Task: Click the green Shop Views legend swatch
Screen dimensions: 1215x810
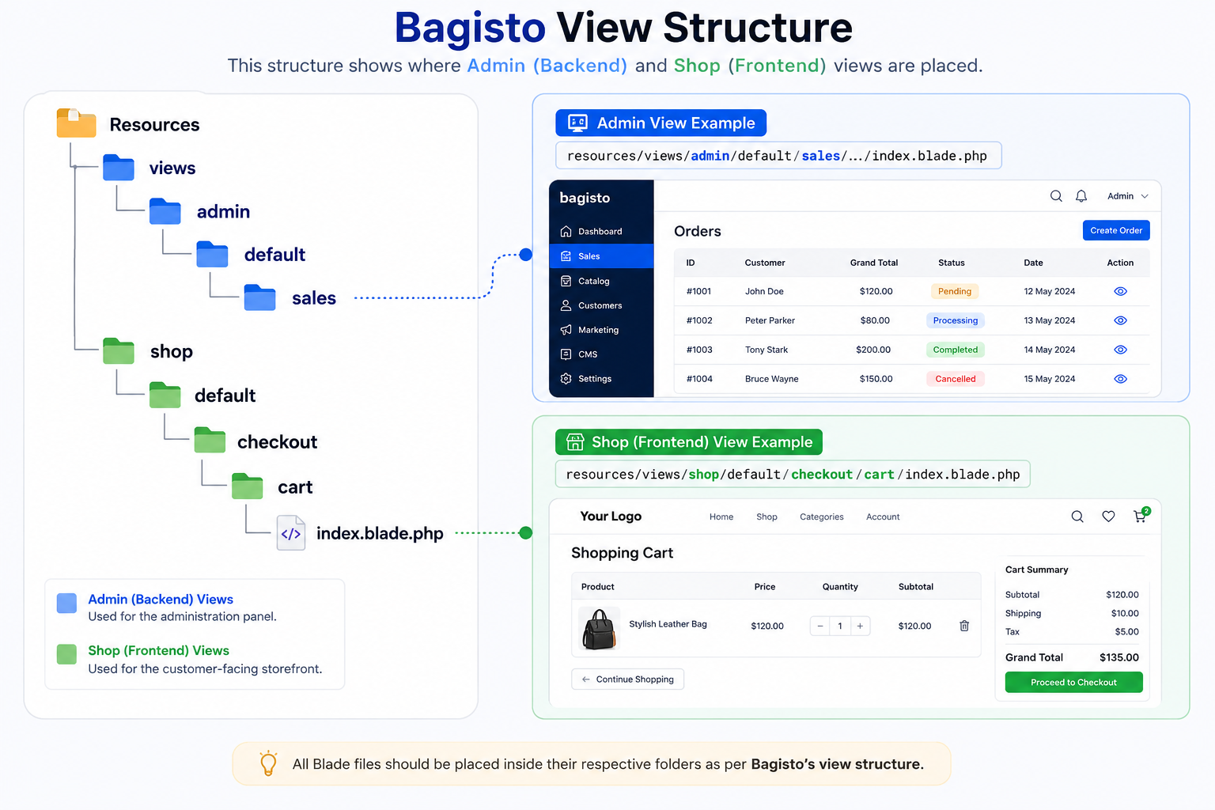Action: pyautogui.click(x=67, y=654)
